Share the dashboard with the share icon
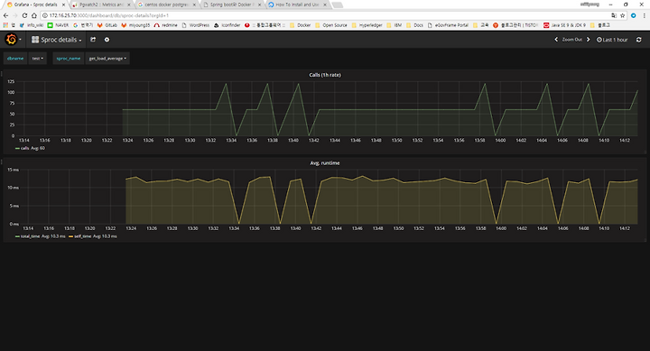This screenshot has width=650, height=351. (x=93, y=40)
